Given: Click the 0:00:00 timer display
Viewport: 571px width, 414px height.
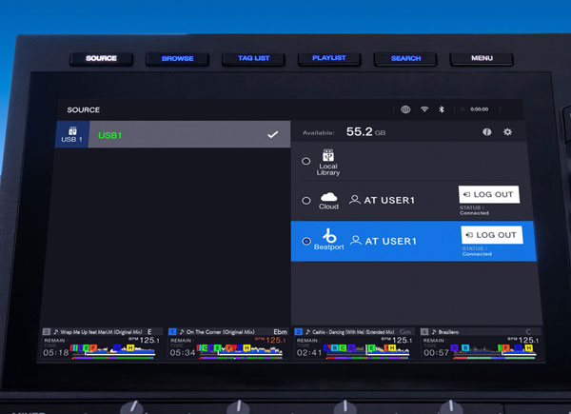Looking at the screenshot, I should 480,109.
